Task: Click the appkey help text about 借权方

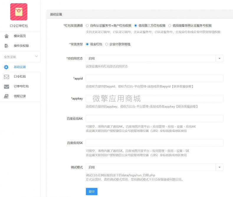Action: (x=142, y=107)
